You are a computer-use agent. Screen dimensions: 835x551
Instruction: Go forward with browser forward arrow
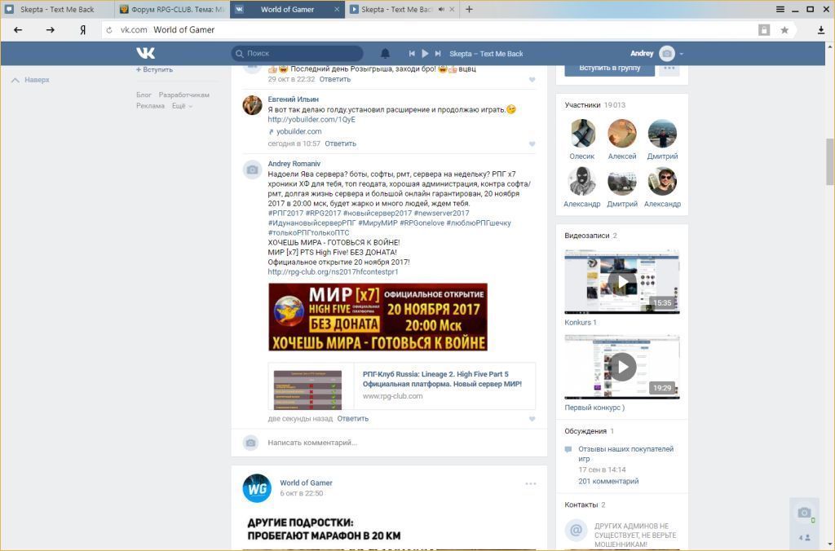pyautogui.click(x=50, y=30)
